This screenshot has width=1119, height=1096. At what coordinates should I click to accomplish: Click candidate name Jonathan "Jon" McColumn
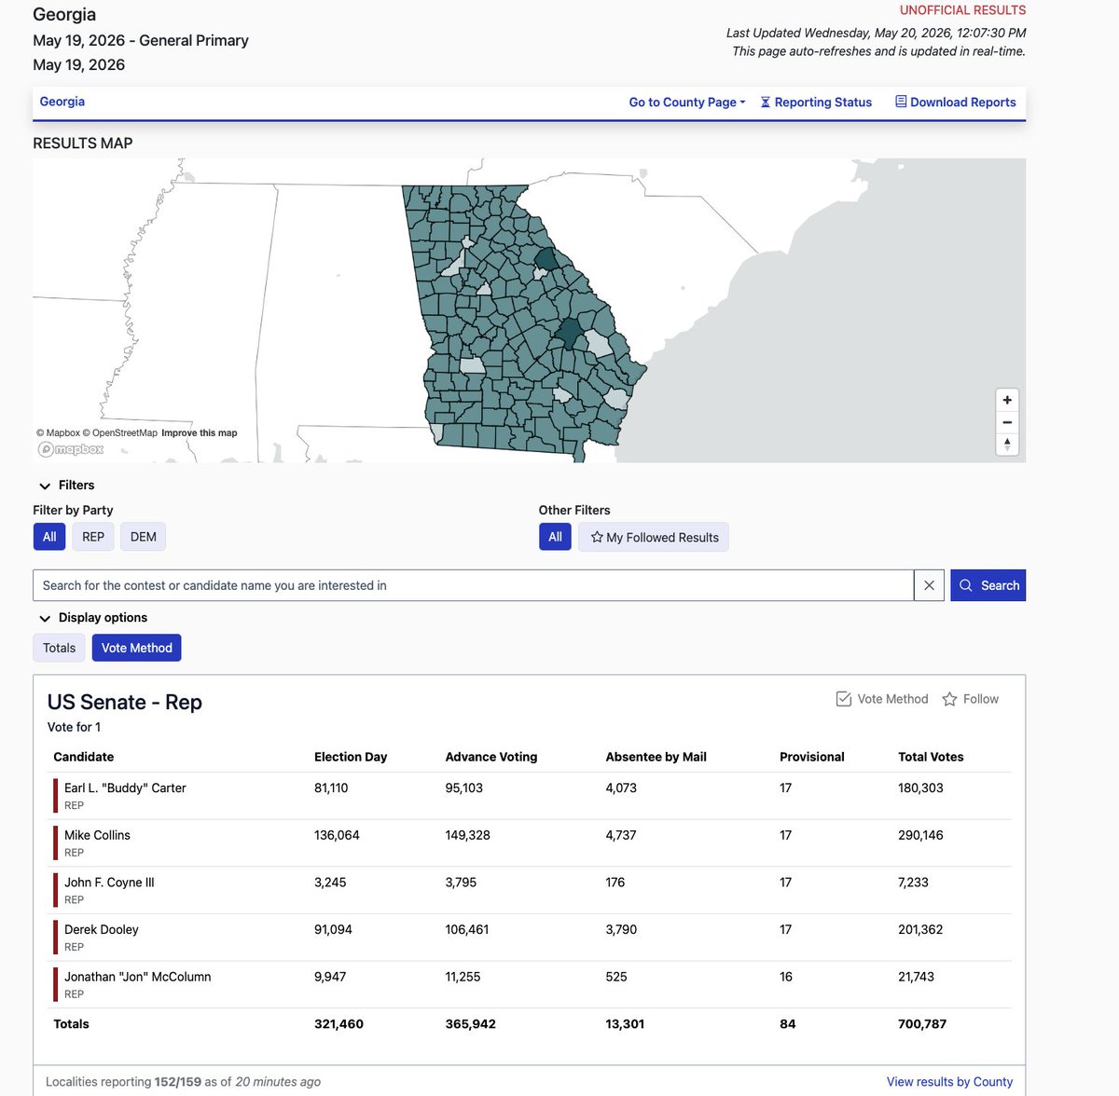[x=138, y=977]
